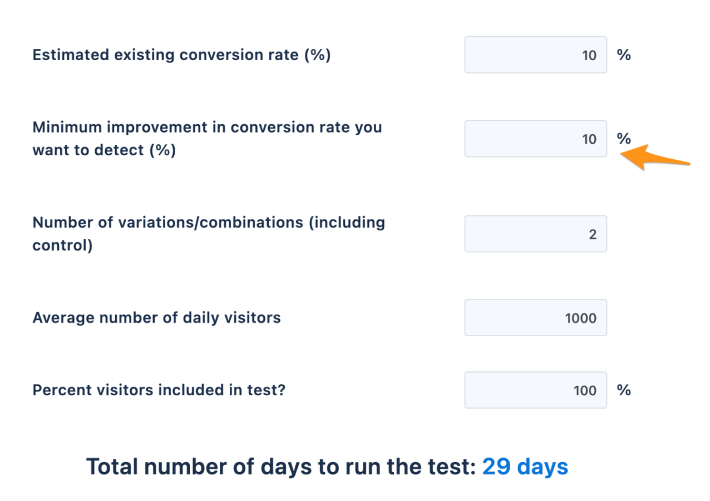
Task: Click the "Average number of daily visitors" label
Action: (156, 318)
